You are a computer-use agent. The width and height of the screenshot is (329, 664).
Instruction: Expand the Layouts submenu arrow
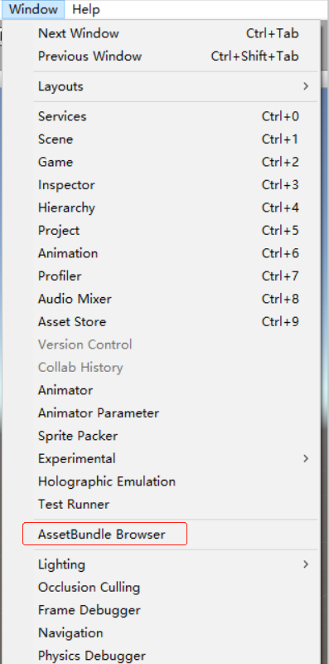(x=306, y=86)
